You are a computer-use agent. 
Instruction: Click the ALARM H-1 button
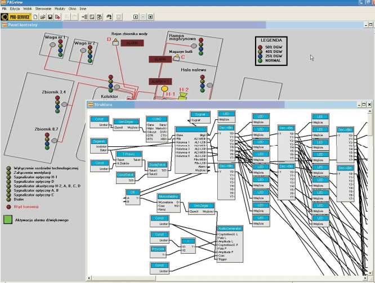(160, 82)
